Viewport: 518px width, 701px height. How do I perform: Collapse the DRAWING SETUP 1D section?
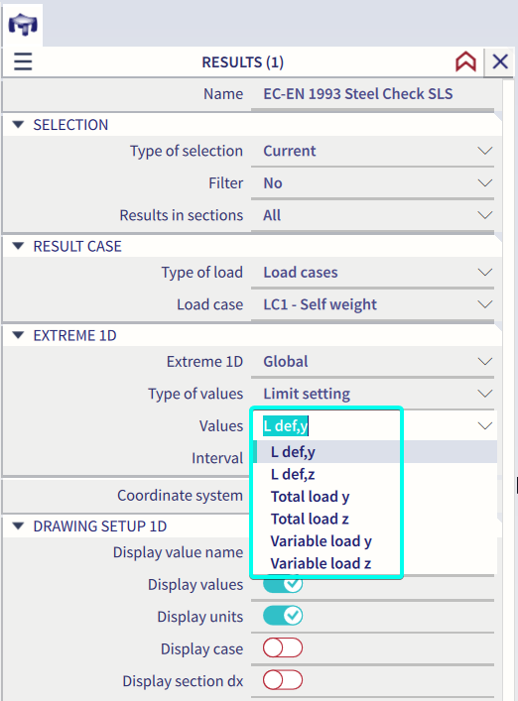point(18,526)
